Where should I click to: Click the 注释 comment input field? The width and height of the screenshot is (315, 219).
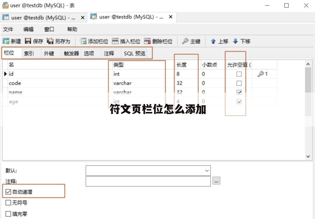tap(148, 181)
